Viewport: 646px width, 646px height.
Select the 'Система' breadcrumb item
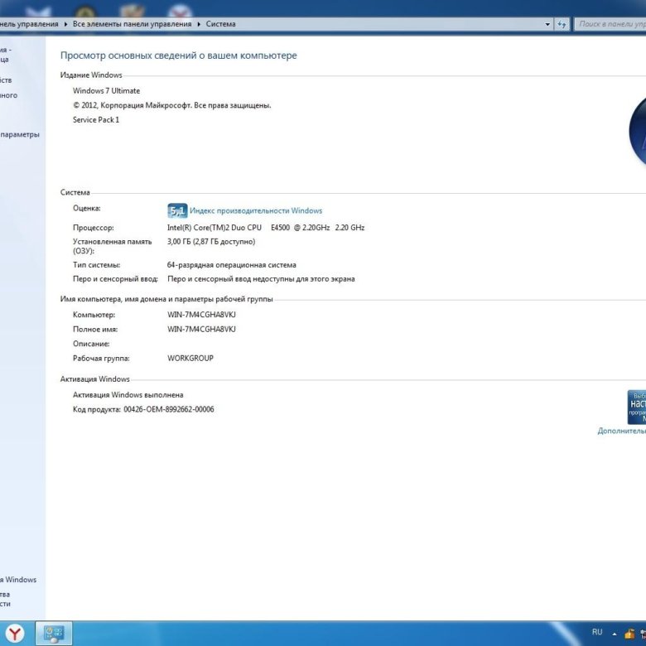(221, 24)
